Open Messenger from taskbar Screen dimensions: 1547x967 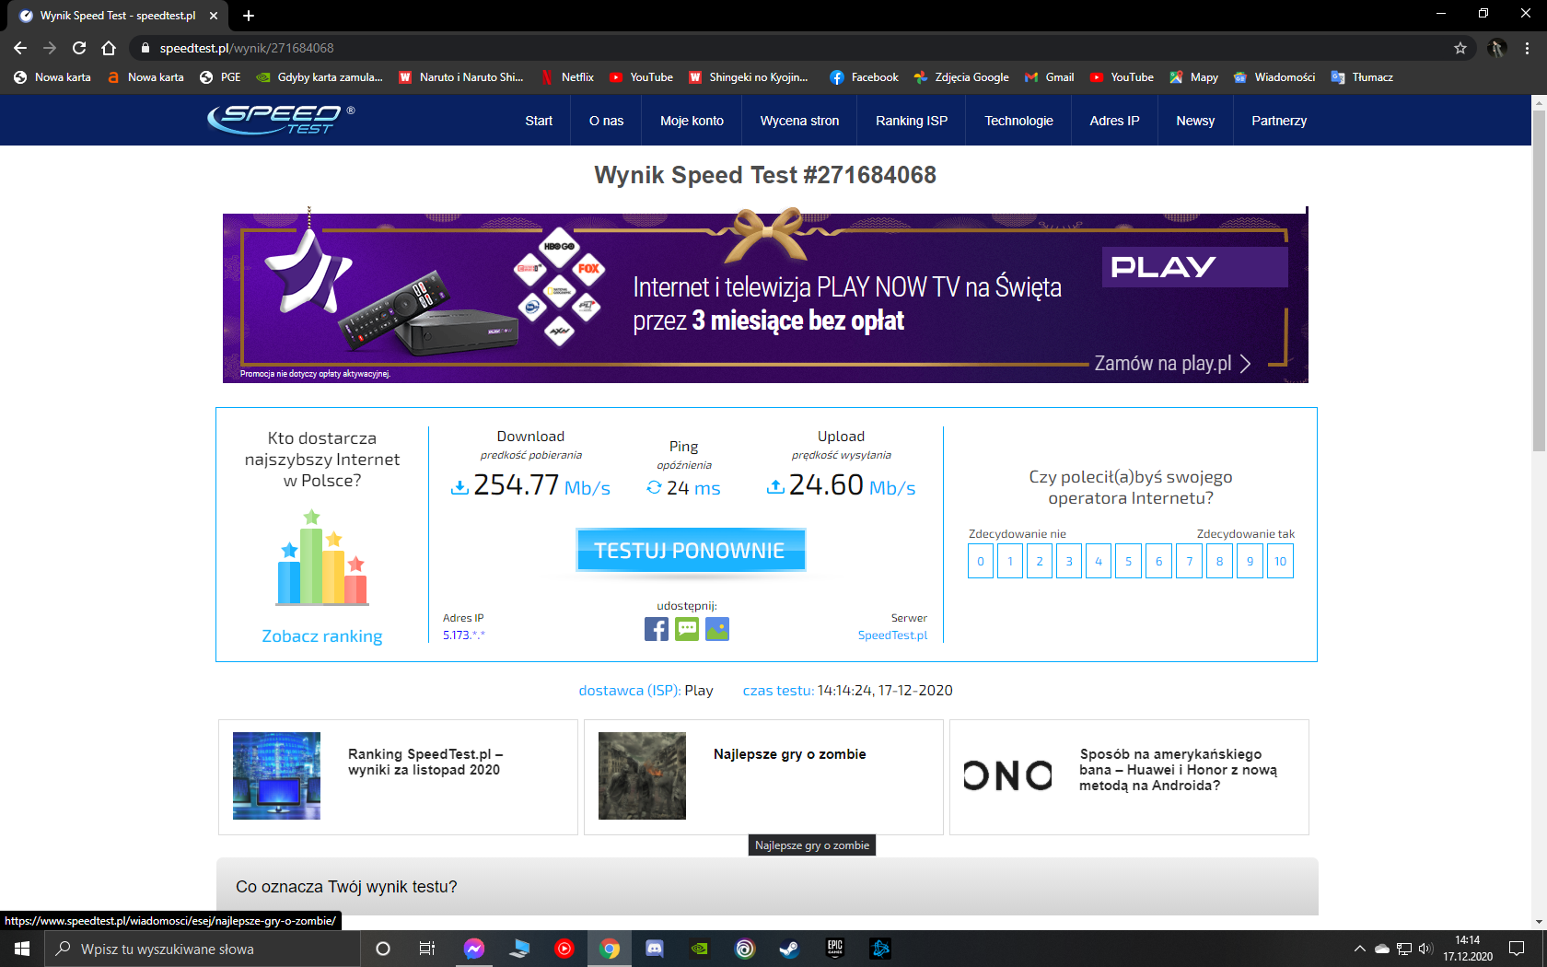point(474,949)
